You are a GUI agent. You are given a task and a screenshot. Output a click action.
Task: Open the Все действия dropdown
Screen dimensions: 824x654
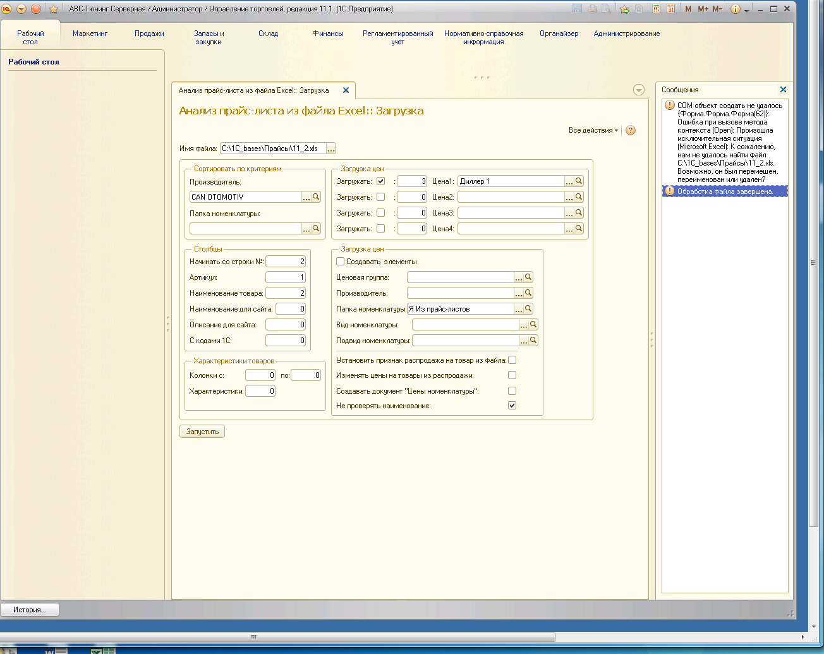[x=593, y=130]
